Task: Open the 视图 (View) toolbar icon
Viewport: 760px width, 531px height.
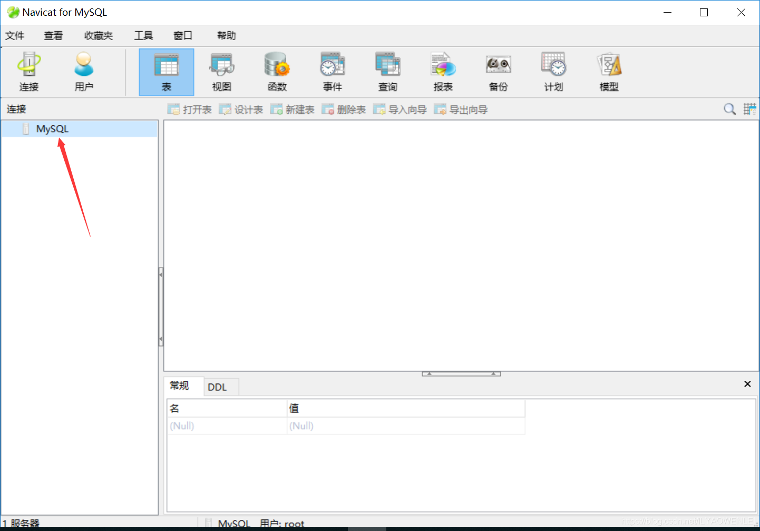Action: (x=222, y=72)
